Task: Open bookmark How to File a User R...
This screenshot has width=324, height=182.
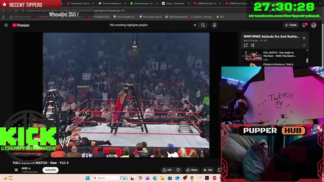Action: click(x=151, y=17)
